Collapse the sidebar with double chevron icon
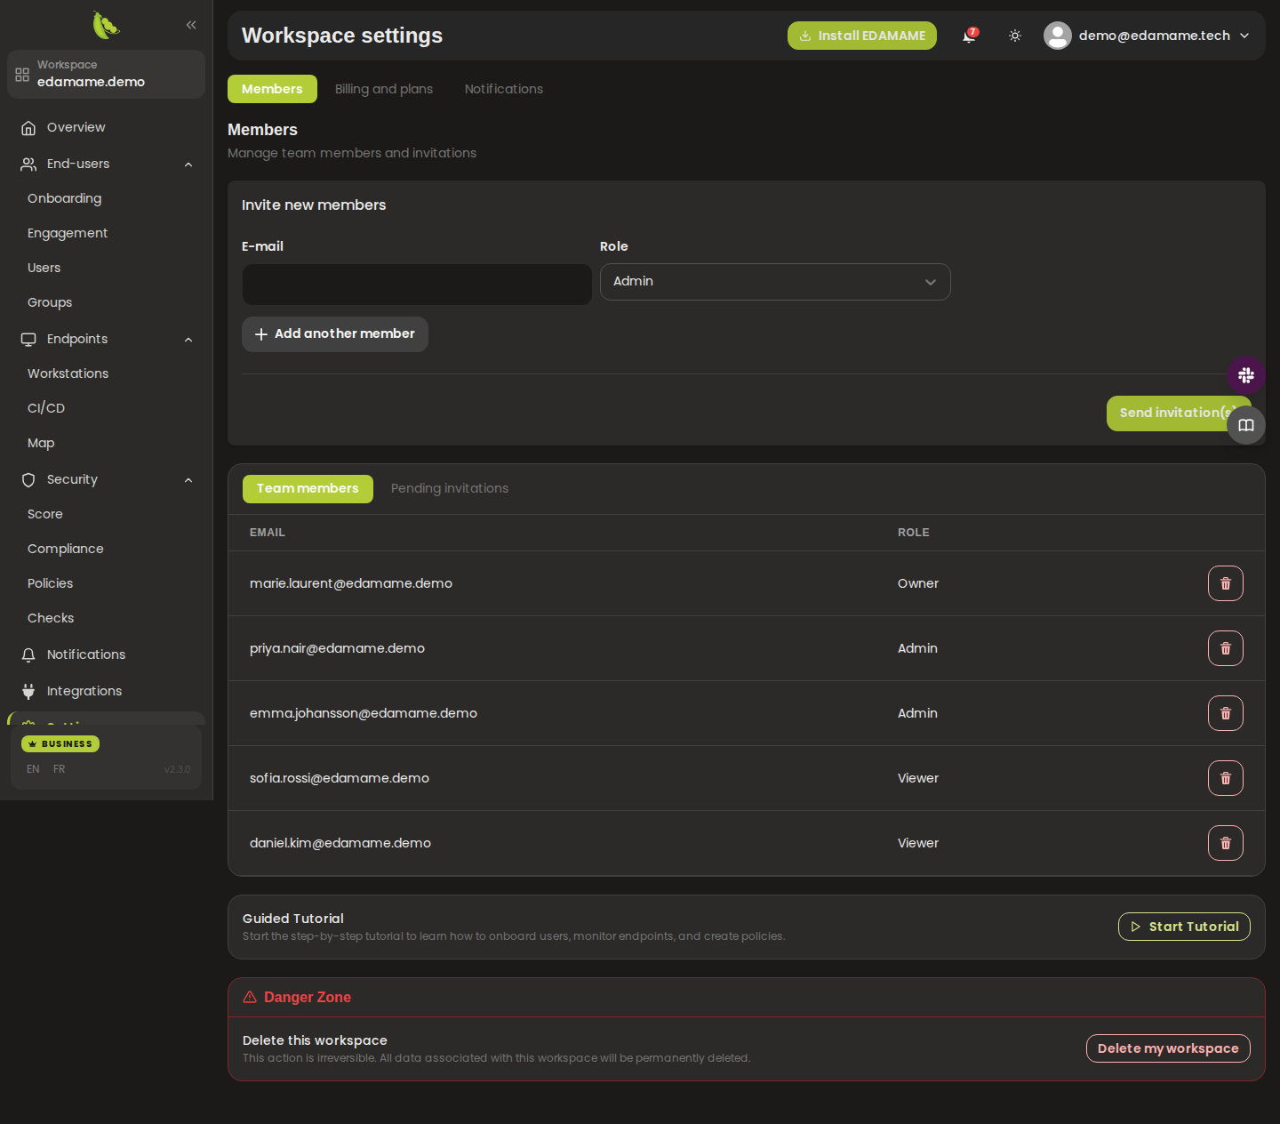1280x1124 pixels. 191,25
